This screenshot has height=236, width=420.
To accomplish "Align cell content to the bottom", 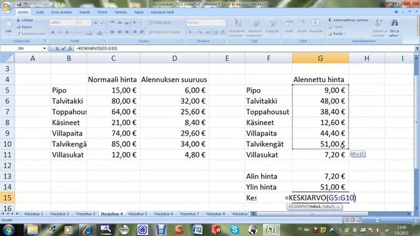I will [127, 22].
